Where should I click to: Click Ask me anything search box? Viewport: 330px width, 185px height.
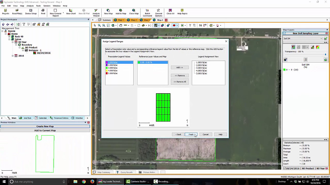point(37,182)
